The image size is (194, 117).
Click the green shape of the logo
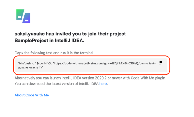pos(20,15)
